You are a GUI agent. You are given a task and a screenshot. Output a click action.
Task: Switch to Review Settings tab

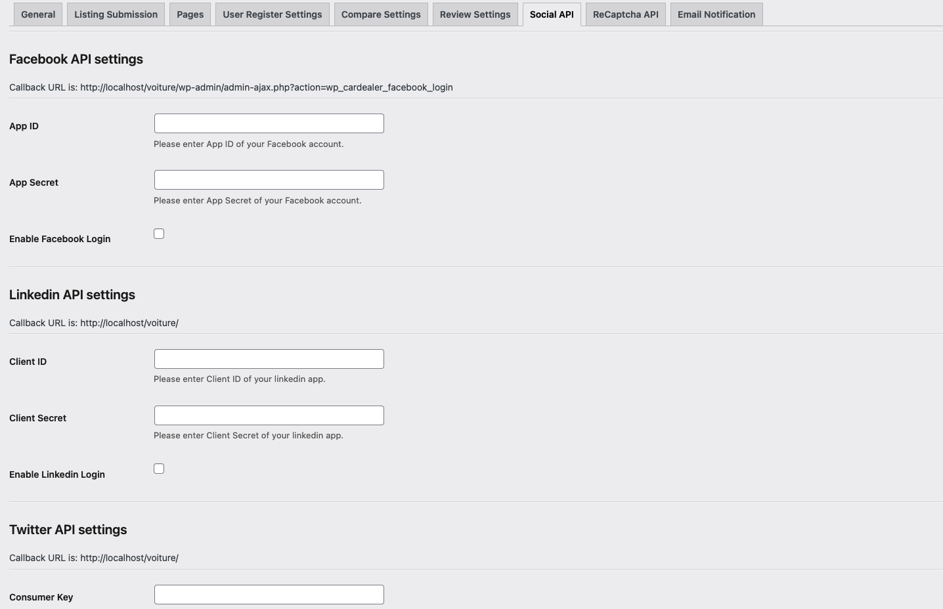[x=475, y=14]
